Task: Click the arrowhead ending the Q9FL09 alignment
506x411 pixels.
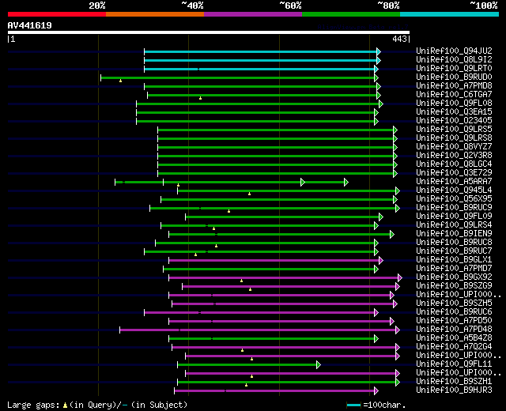Action: tap(381, 217)
